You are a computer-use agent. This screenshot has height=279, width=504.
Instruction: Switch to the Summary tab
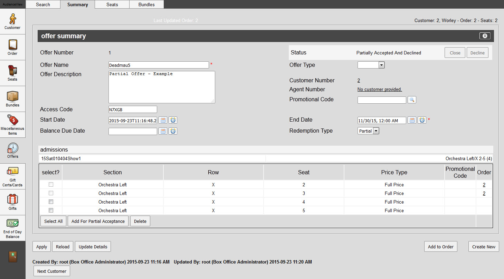tap(77, 4)
